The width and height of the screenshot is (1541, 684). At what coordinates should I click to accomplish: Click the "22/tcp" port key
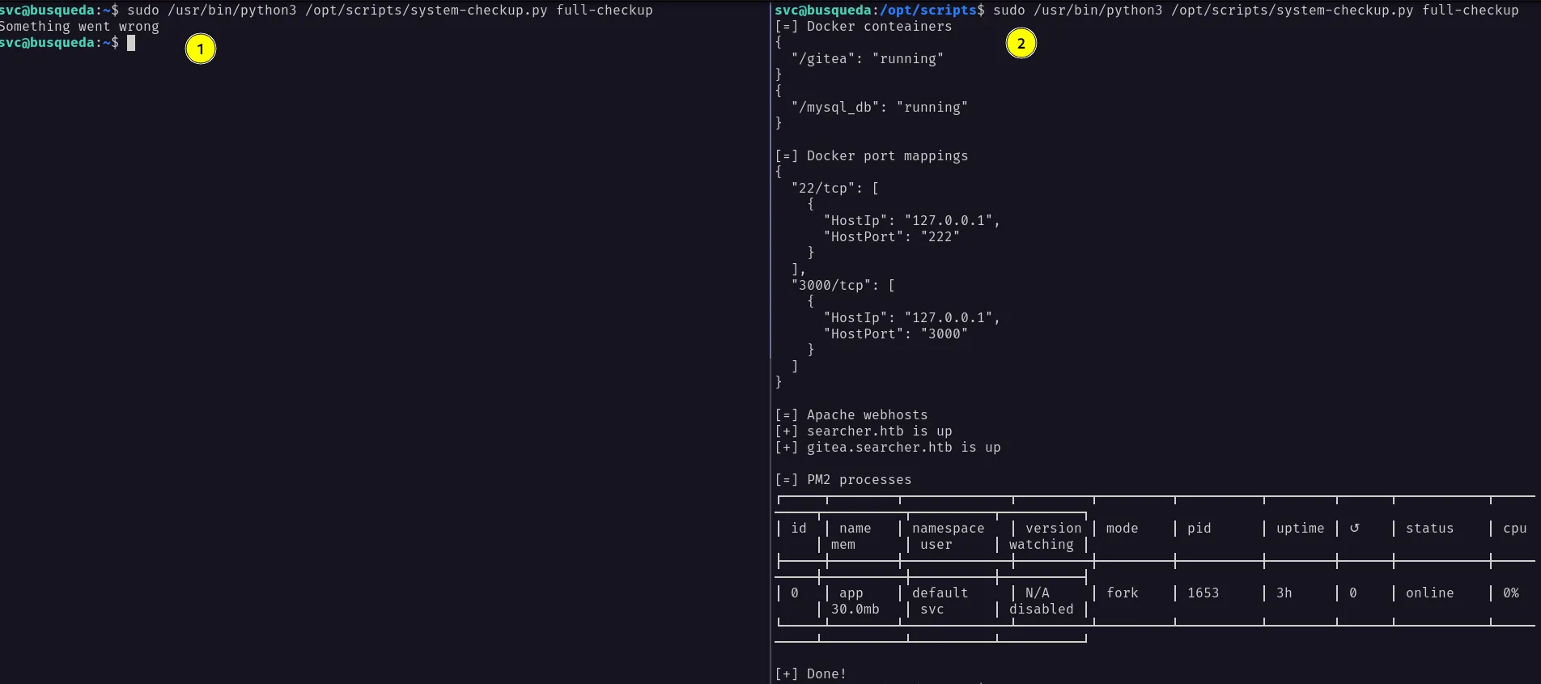pos(827,189)
